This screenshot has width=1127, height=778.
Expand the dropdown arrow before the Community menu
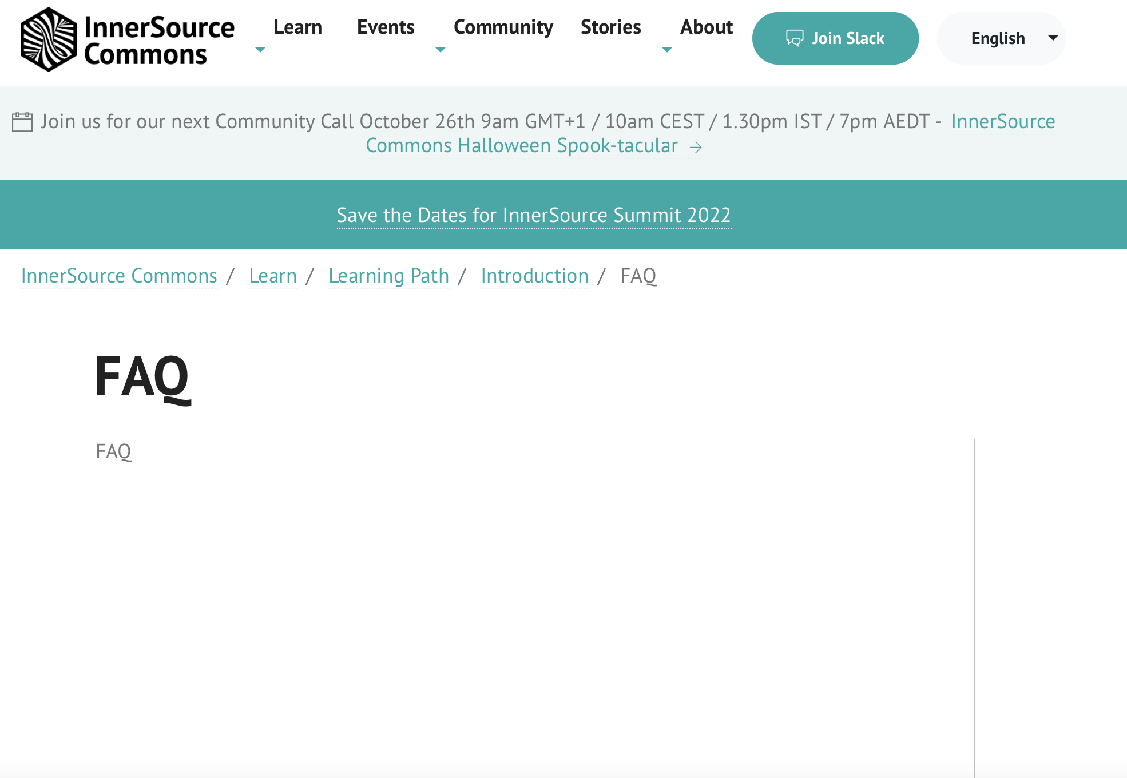point(441,50)
